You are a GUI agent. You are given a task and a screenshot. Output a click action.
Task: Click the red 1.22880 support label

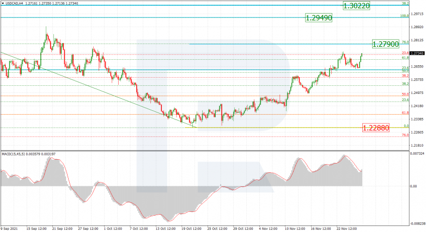[376, 128]
